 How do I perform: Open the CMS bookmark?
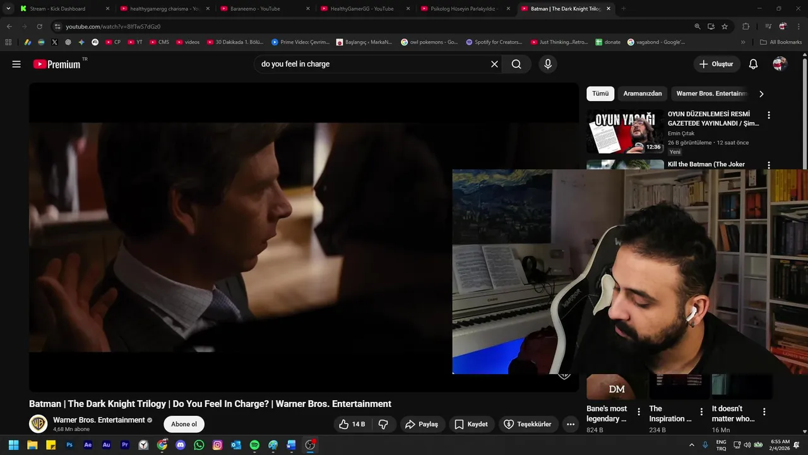159,42
